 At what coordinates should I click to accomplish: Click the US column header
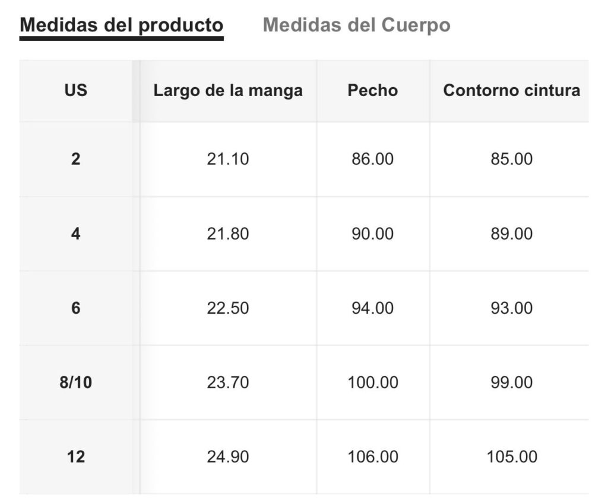coord(75,91)
